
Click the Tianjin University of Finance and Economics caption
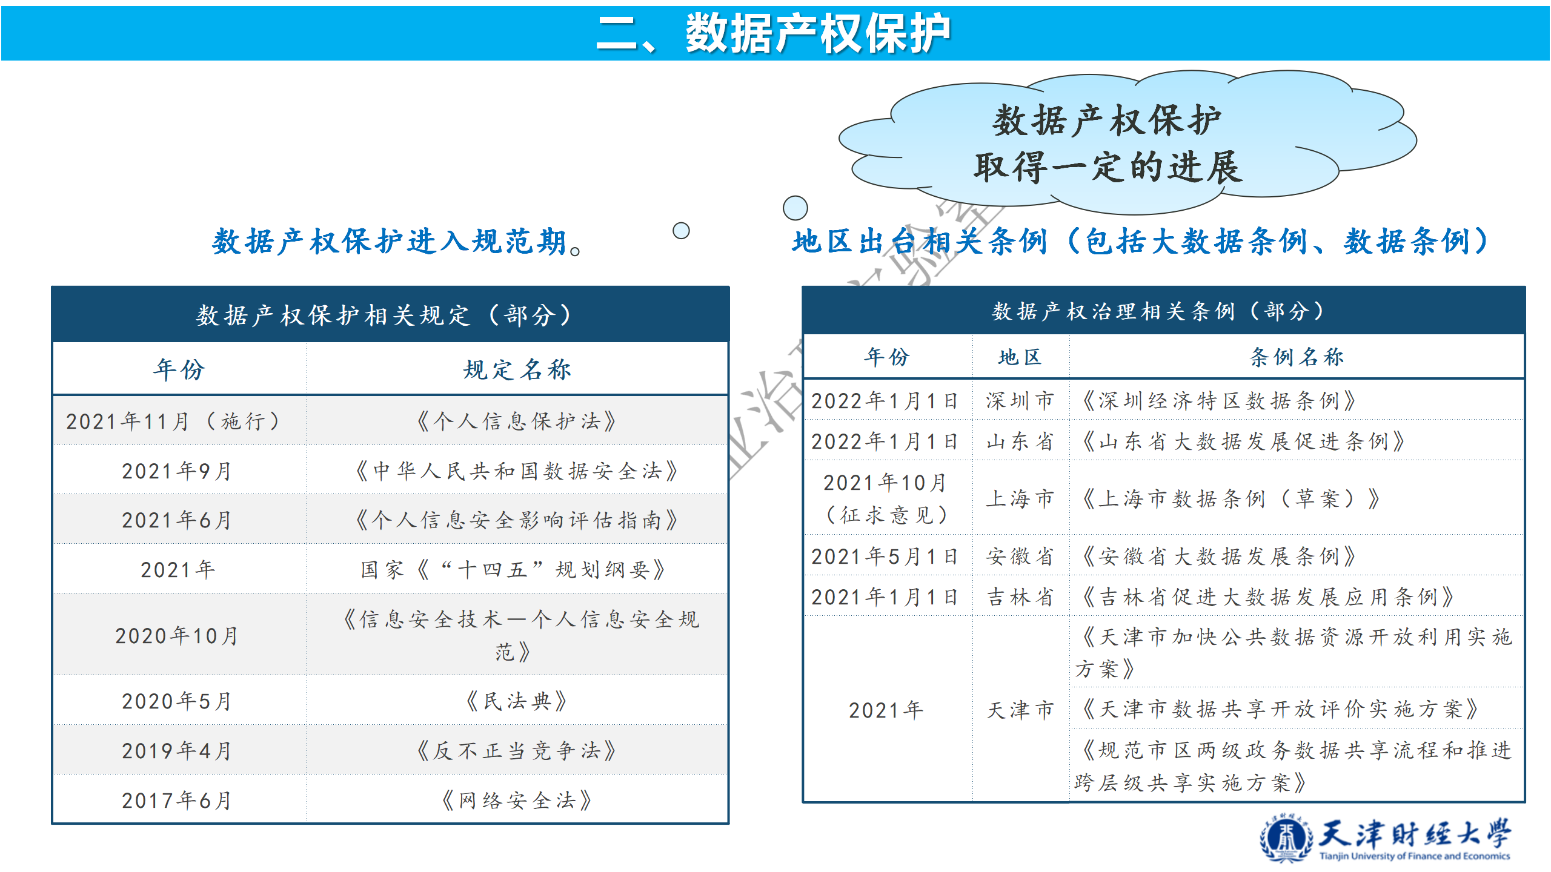[1415, 856]
